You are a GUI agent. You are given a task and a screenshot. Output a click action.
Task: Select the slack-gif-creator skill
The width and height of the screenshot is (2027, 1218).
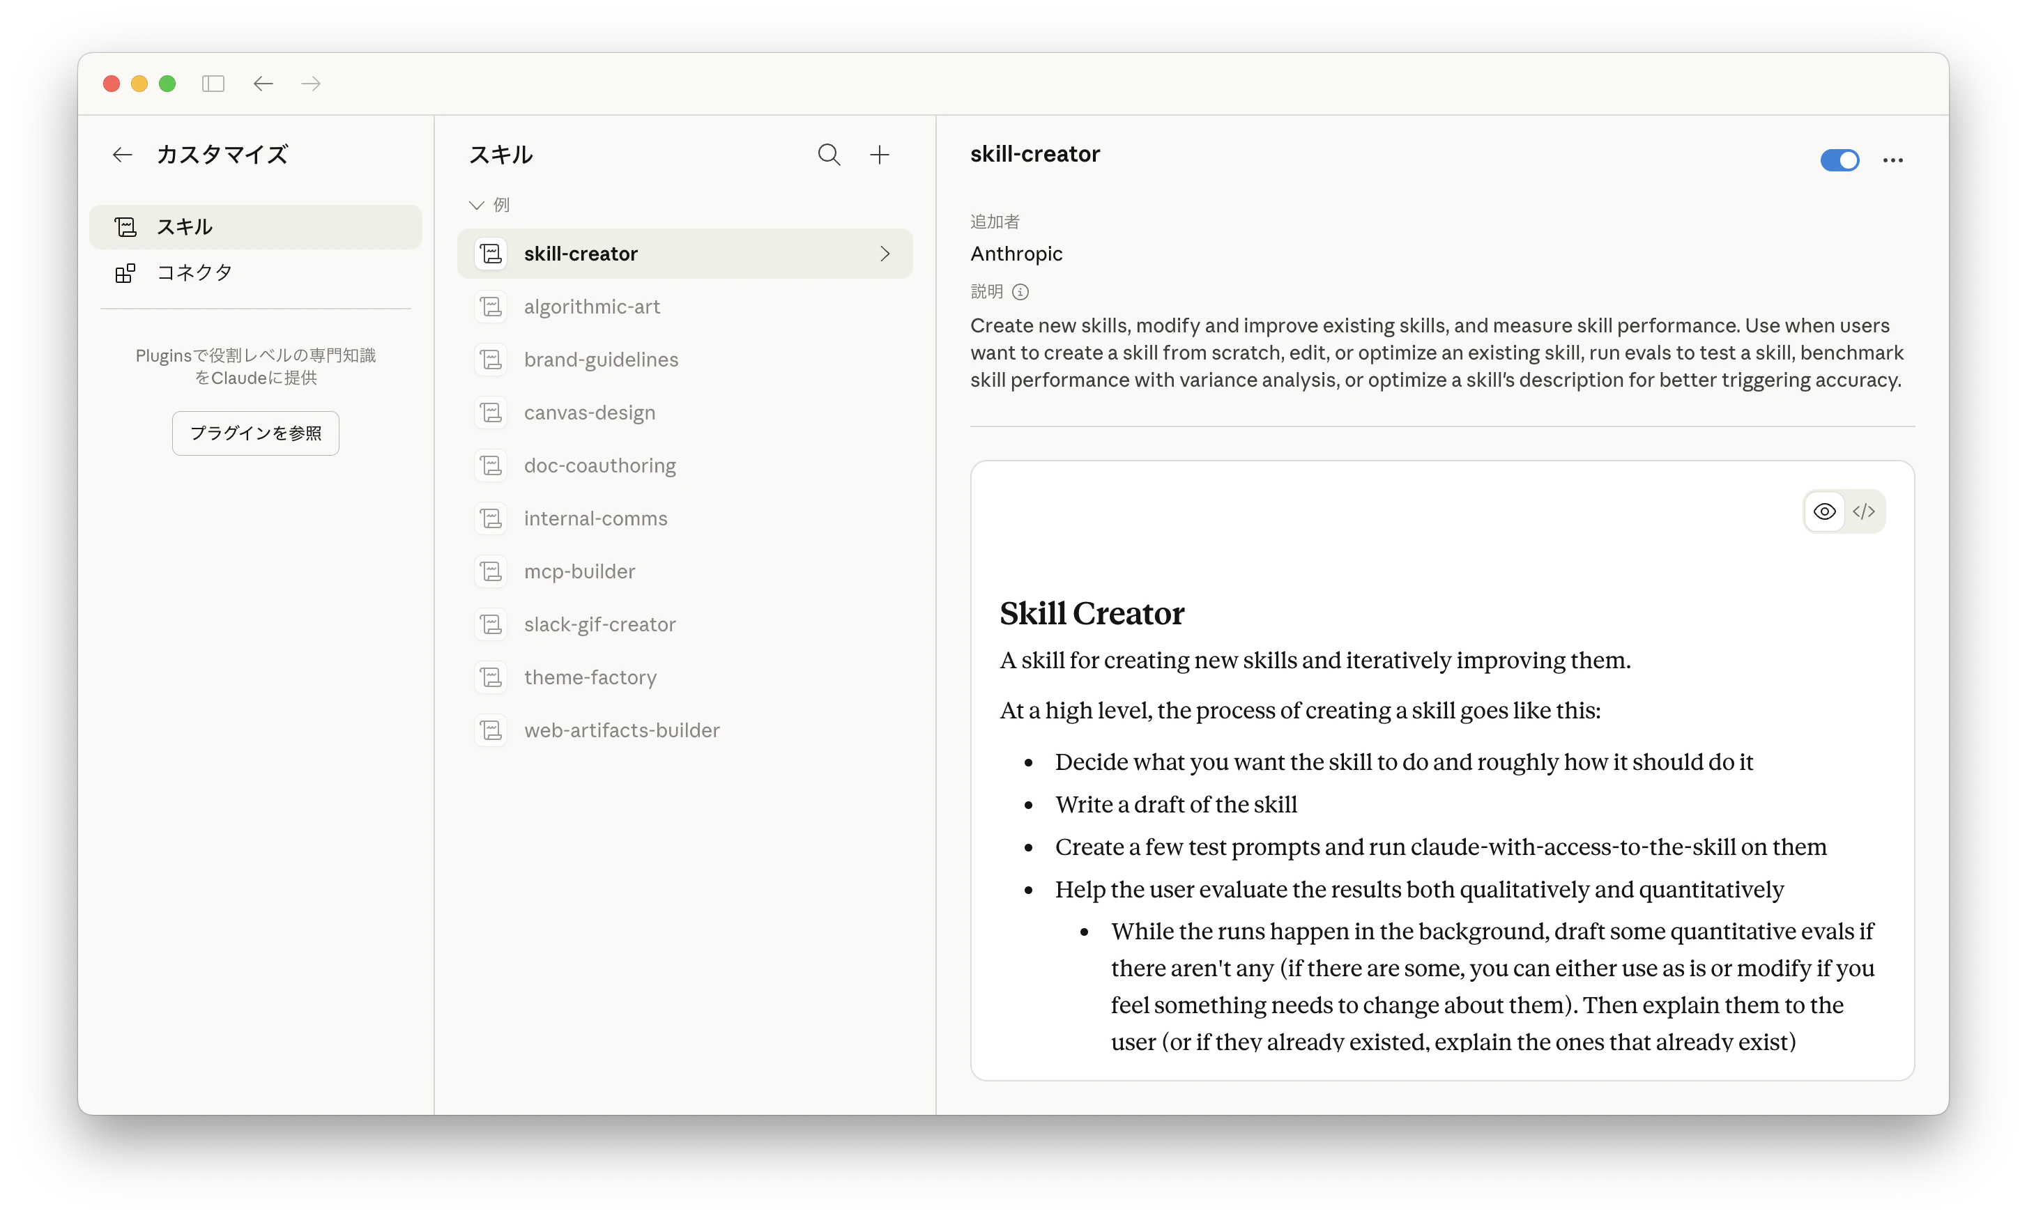coord(599,624)
